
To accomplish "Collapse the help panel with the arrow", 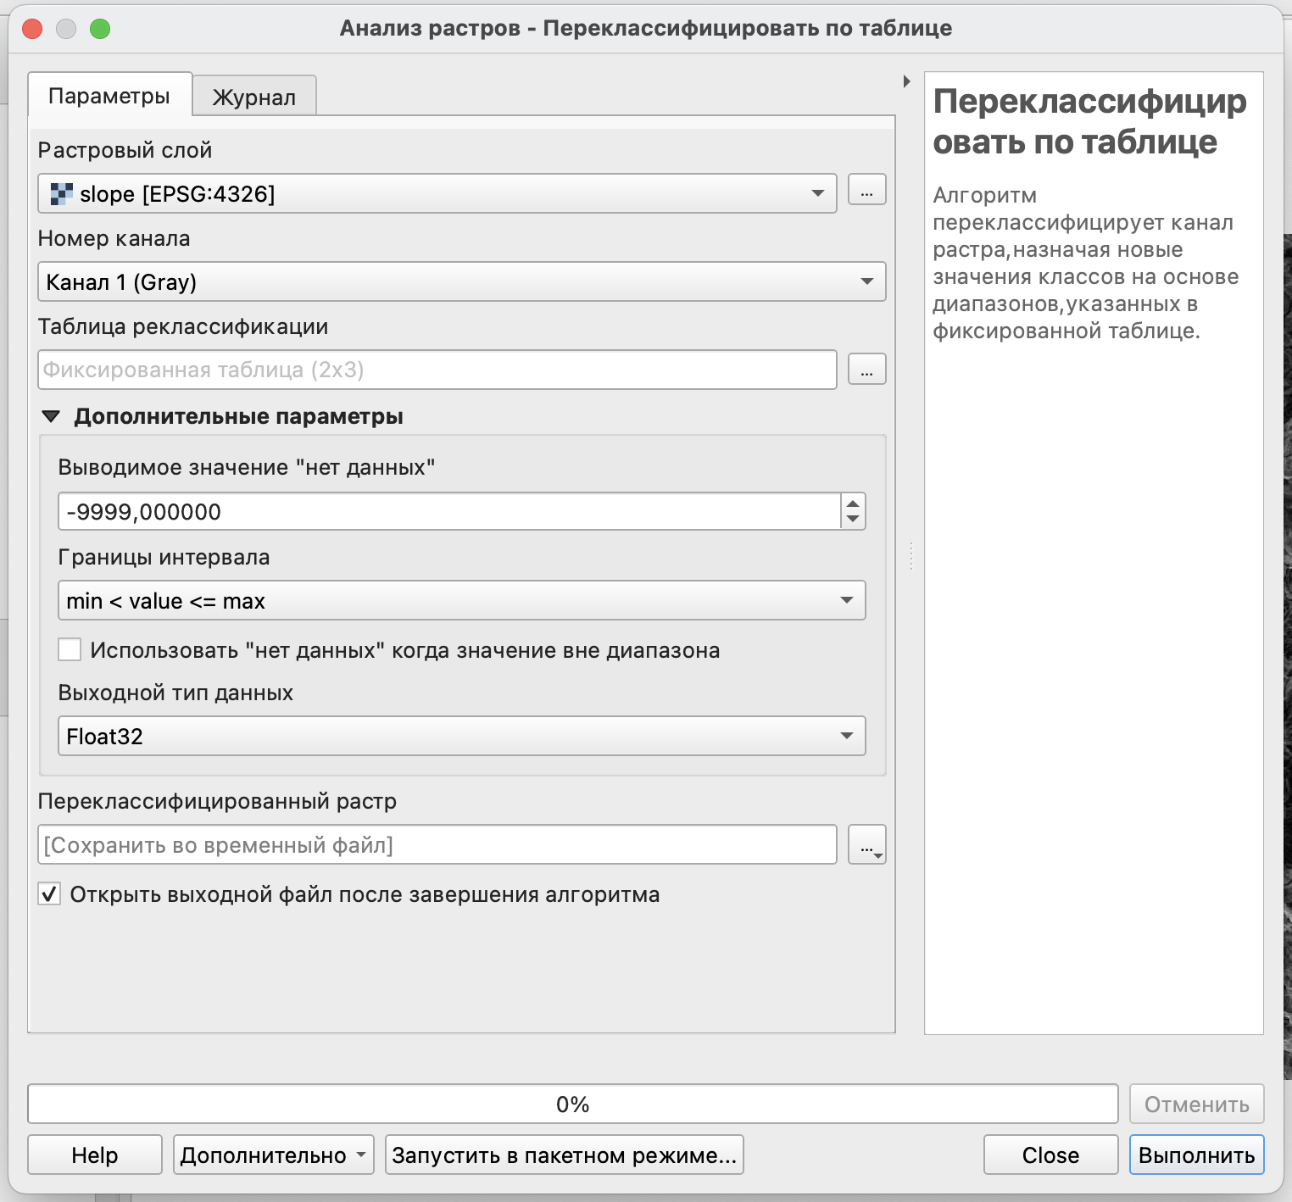I will click(x=906, y=81).
